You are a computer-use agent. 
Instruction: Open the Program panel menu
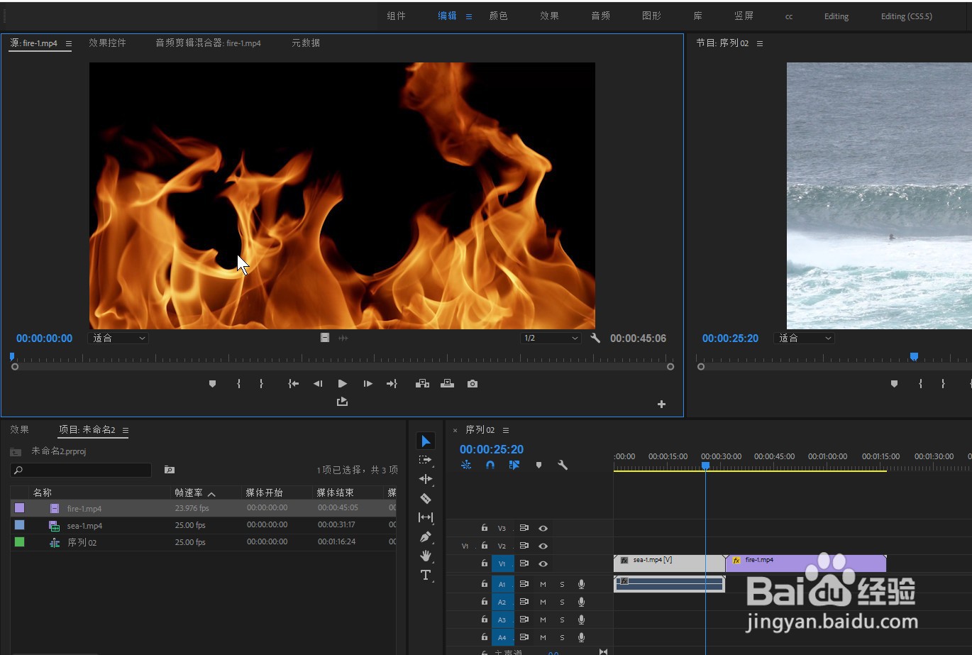tap(760, 44)
